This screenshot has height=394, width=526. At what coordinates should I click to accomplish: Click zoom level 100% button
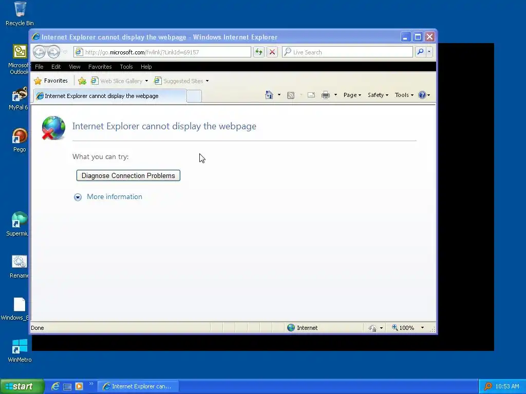click(403, 328)
